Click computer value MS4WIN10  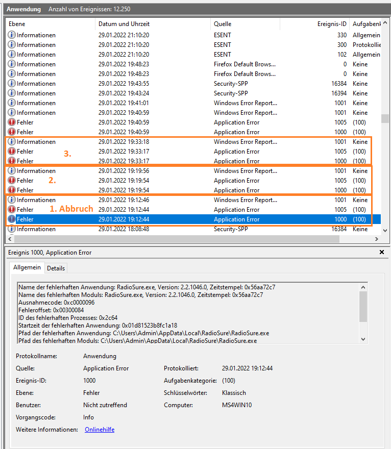point(237,405)
